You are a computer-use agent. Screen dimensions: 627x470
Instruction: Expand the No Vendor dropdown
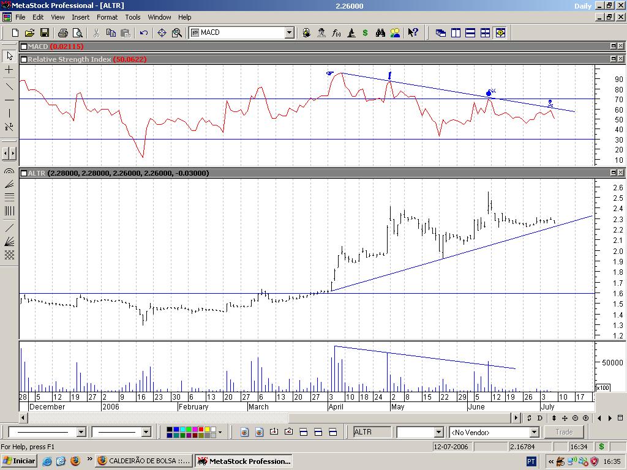point(533,433)
